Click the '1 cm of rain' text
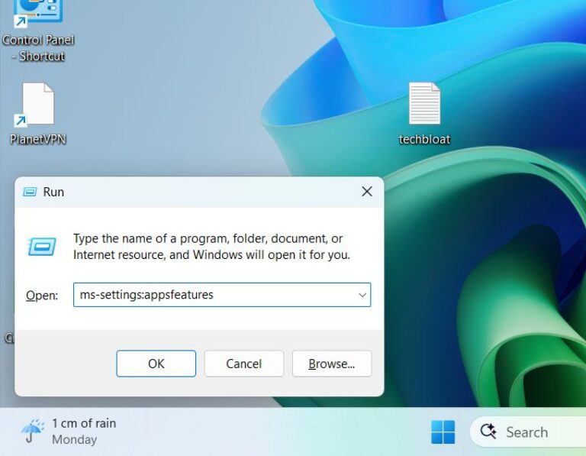The height and width of the screenshot is (456, 586). click(x=84, y=423)
